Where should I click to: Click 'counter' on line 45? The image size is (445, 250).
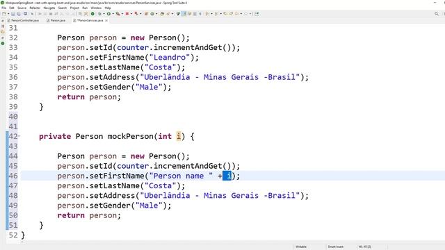[133, 166]
